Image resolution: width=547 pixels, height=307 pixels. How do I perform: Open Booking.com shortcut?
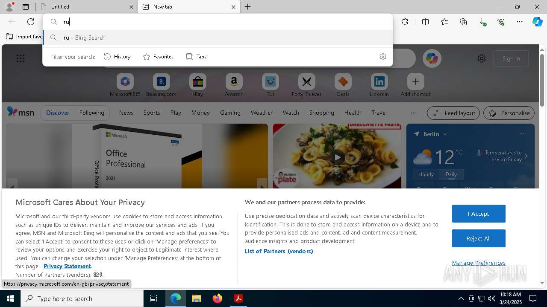click(x=161, y=85)
